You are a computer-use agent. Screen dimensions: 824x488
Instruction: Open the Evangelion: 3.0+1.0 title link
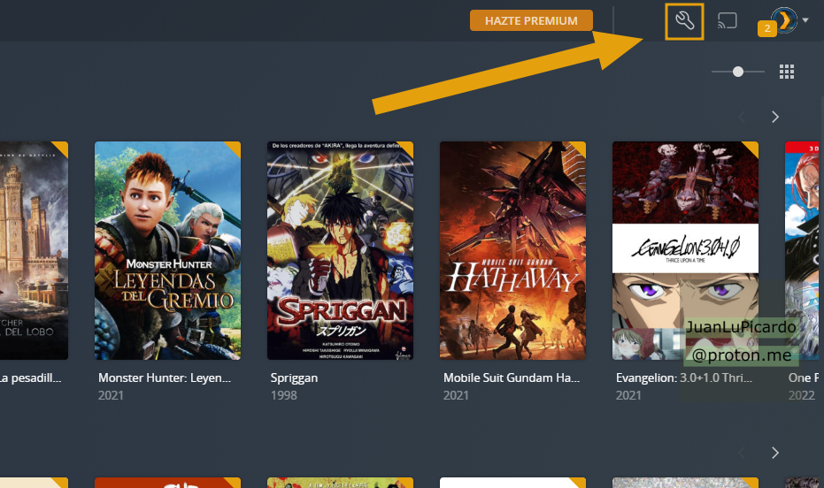point(682,377)
